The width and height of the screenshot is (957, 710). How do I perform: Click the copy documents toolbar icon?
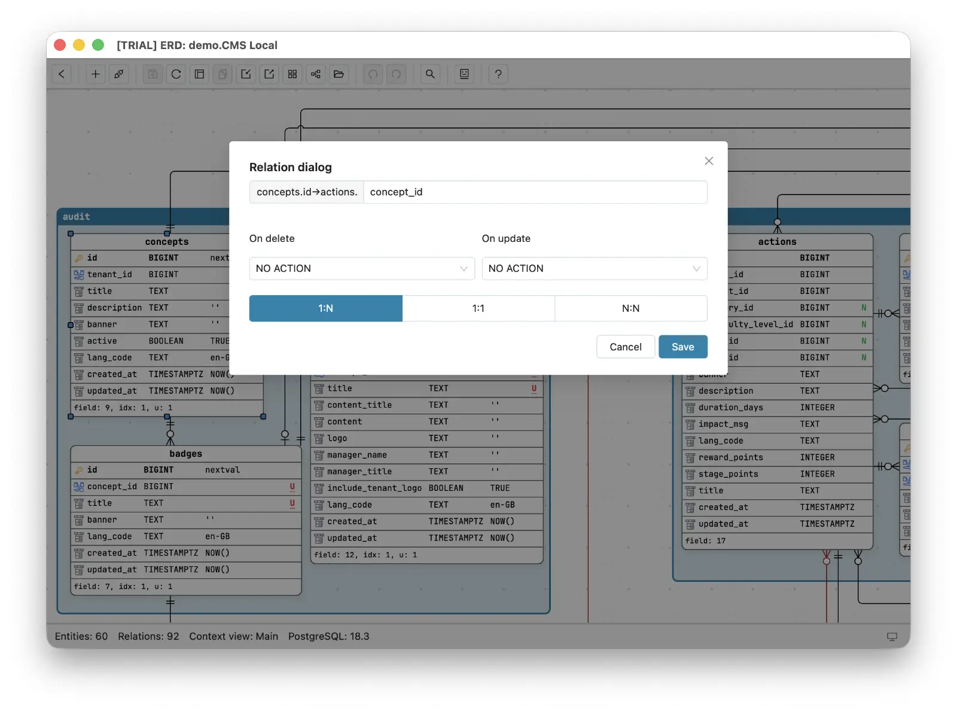(x=223, y=74)
